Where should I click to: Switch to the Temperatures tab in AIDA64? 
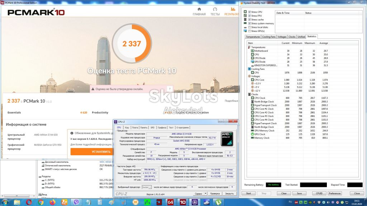tap(253, 37)
